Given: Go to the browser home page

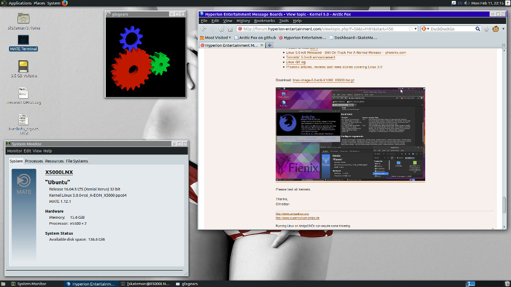Looking at the screenshot, I should [x=230, y=28].
